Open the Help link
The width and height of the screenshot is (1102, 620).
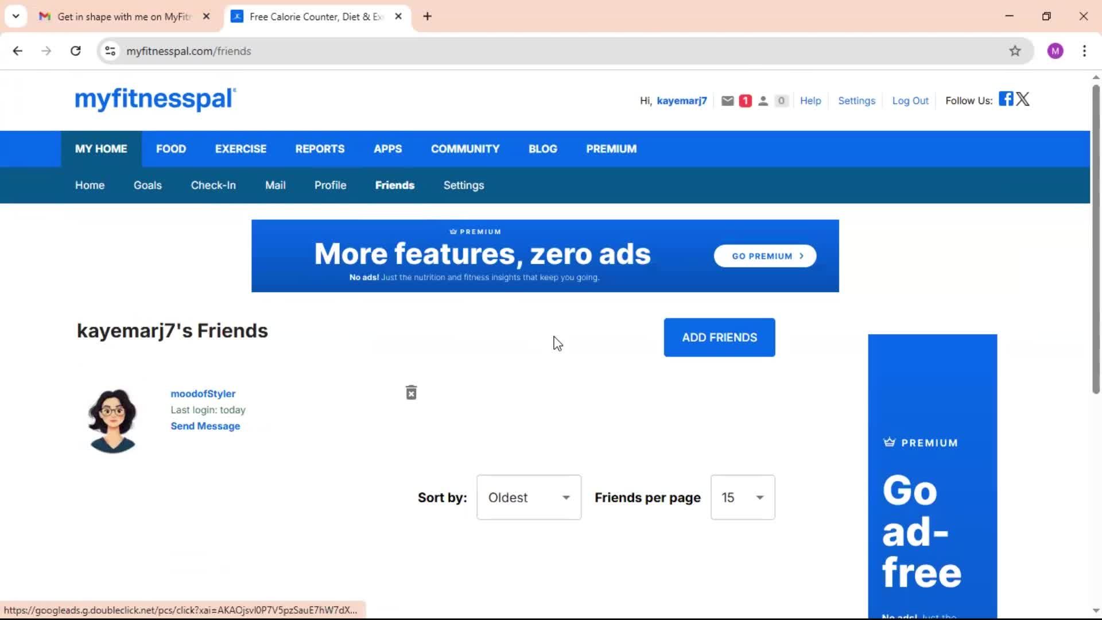tap(810, 101)
